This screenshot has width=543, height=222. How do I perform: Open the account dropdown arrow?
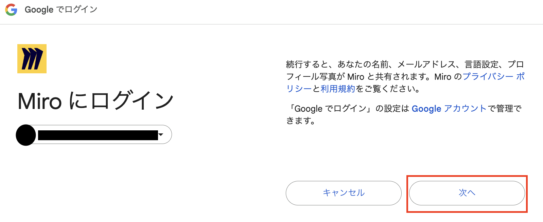click(161, 135)
